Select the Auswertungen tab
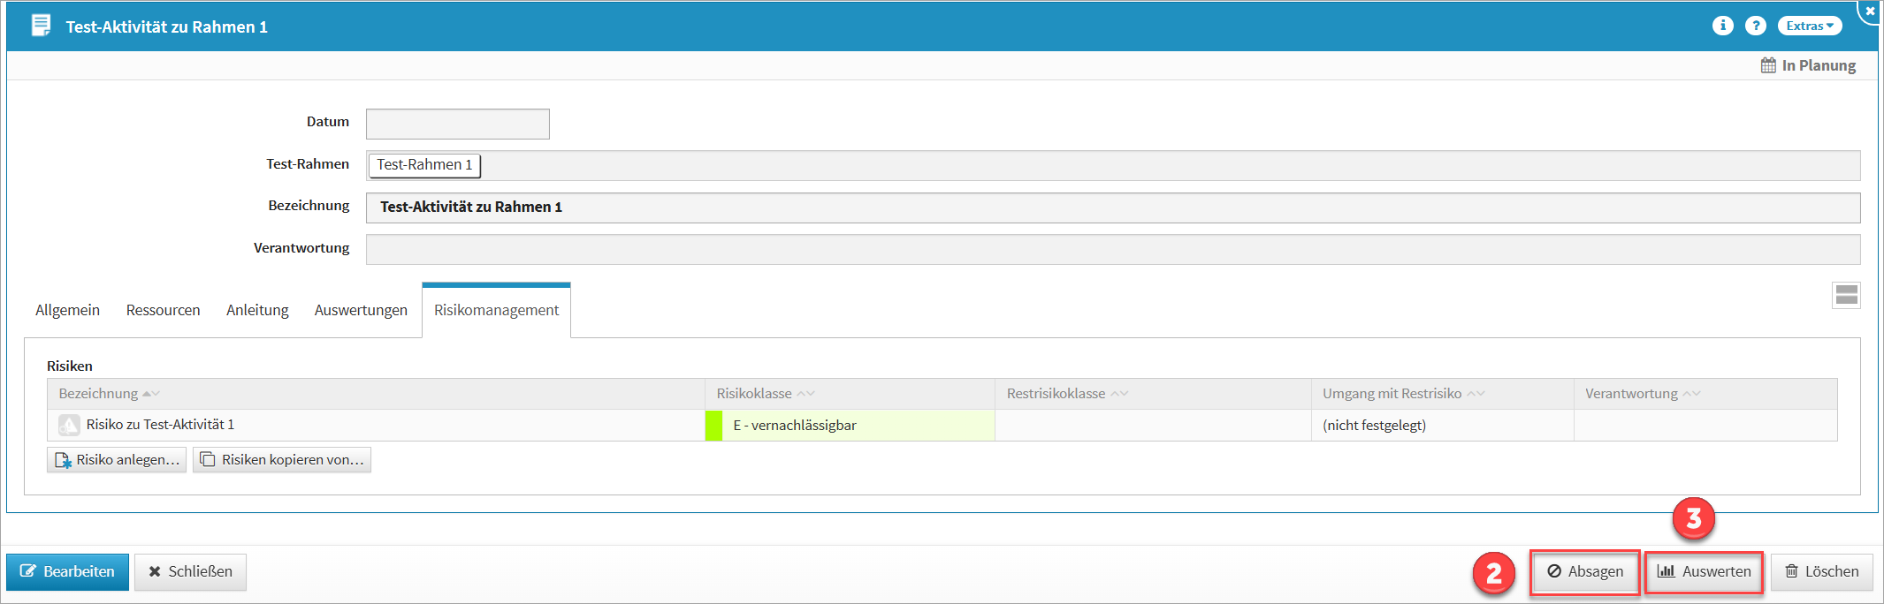Viewport: 1884px width, 604px height. click(361, 310)
